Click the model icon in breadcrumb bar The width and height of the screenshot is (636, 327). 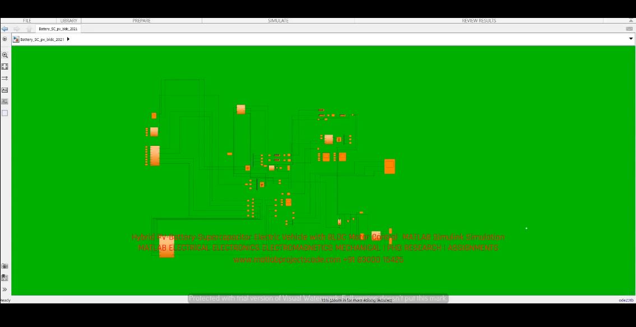[16, 39]
